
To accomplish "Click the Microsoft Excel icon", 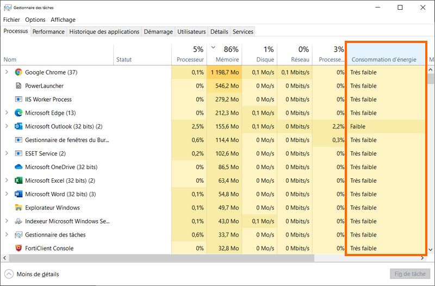I will click(x=18, y=181).
